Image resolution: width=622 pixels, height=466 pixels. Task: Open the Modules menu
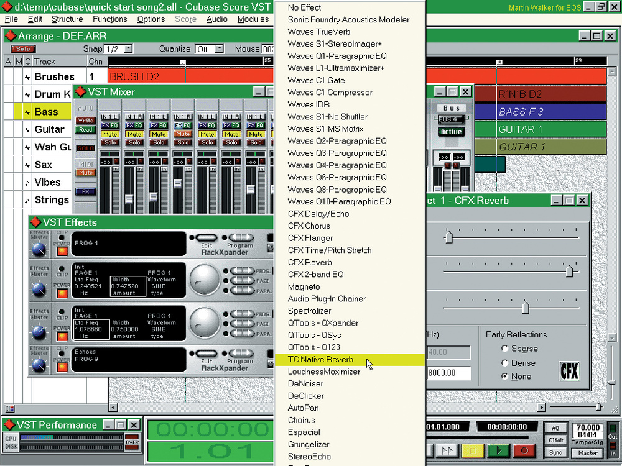click(253, 19)
